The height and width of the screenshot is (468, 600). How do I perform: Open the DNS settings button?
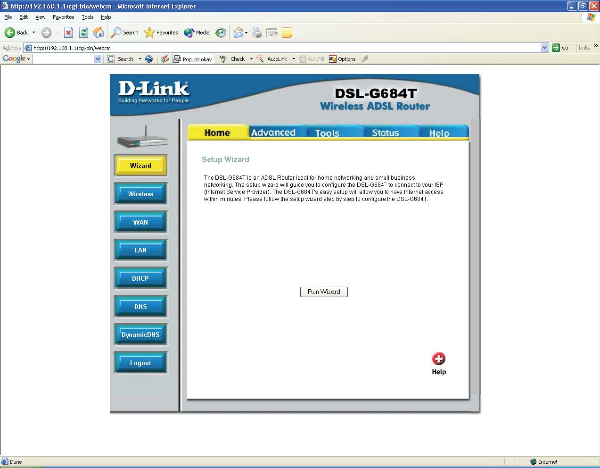(140, 307)
